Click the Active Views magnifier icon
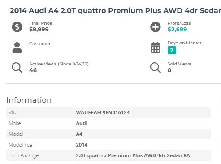Screen dimensions: 221x164 coord(17,68)
